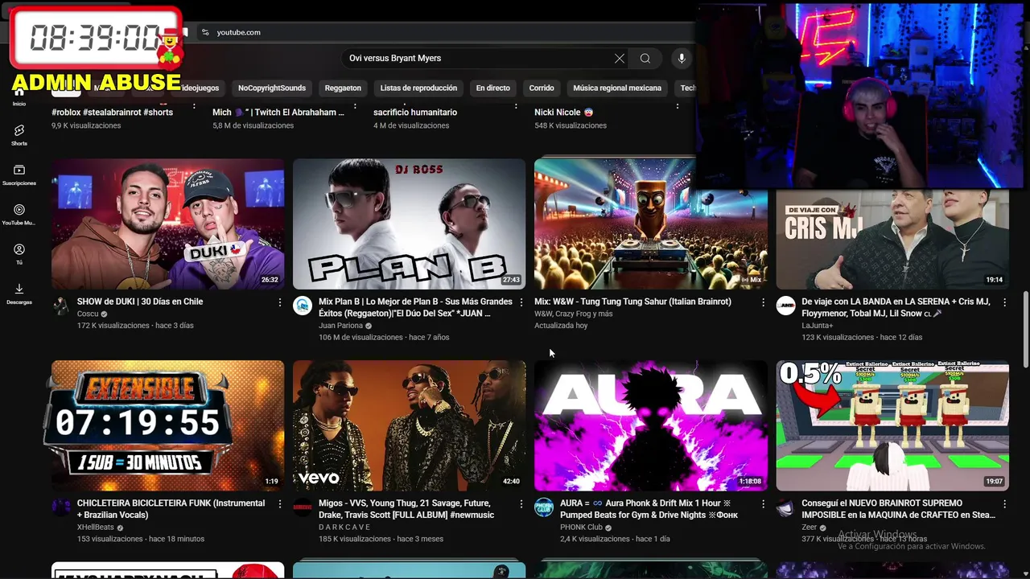The width and height of the screenshot is (1030, 579).
Task: Open title Mix Plan B Lo Mejor de Plan B
Action: coord(415,307)
